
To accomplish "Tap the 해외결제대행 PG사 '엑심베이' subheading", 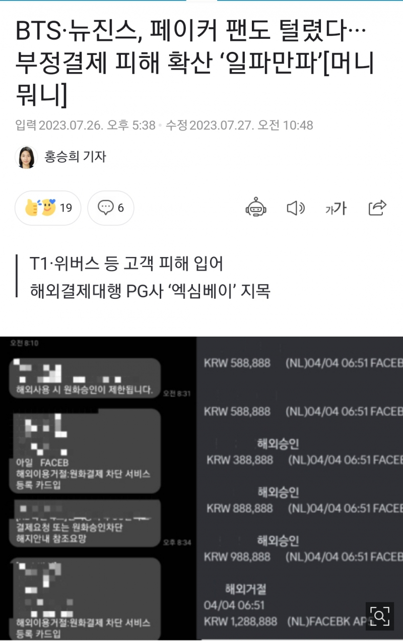I will pyautogui.click(x=150, y=290).
